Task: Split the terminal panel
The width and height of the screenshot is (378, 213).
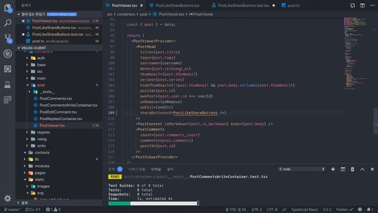Action: point(343,169)
